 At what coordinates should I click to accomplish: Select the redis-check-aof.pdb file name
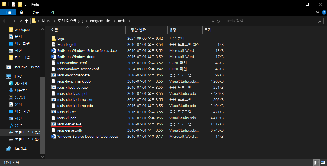[x=73, y=94]
